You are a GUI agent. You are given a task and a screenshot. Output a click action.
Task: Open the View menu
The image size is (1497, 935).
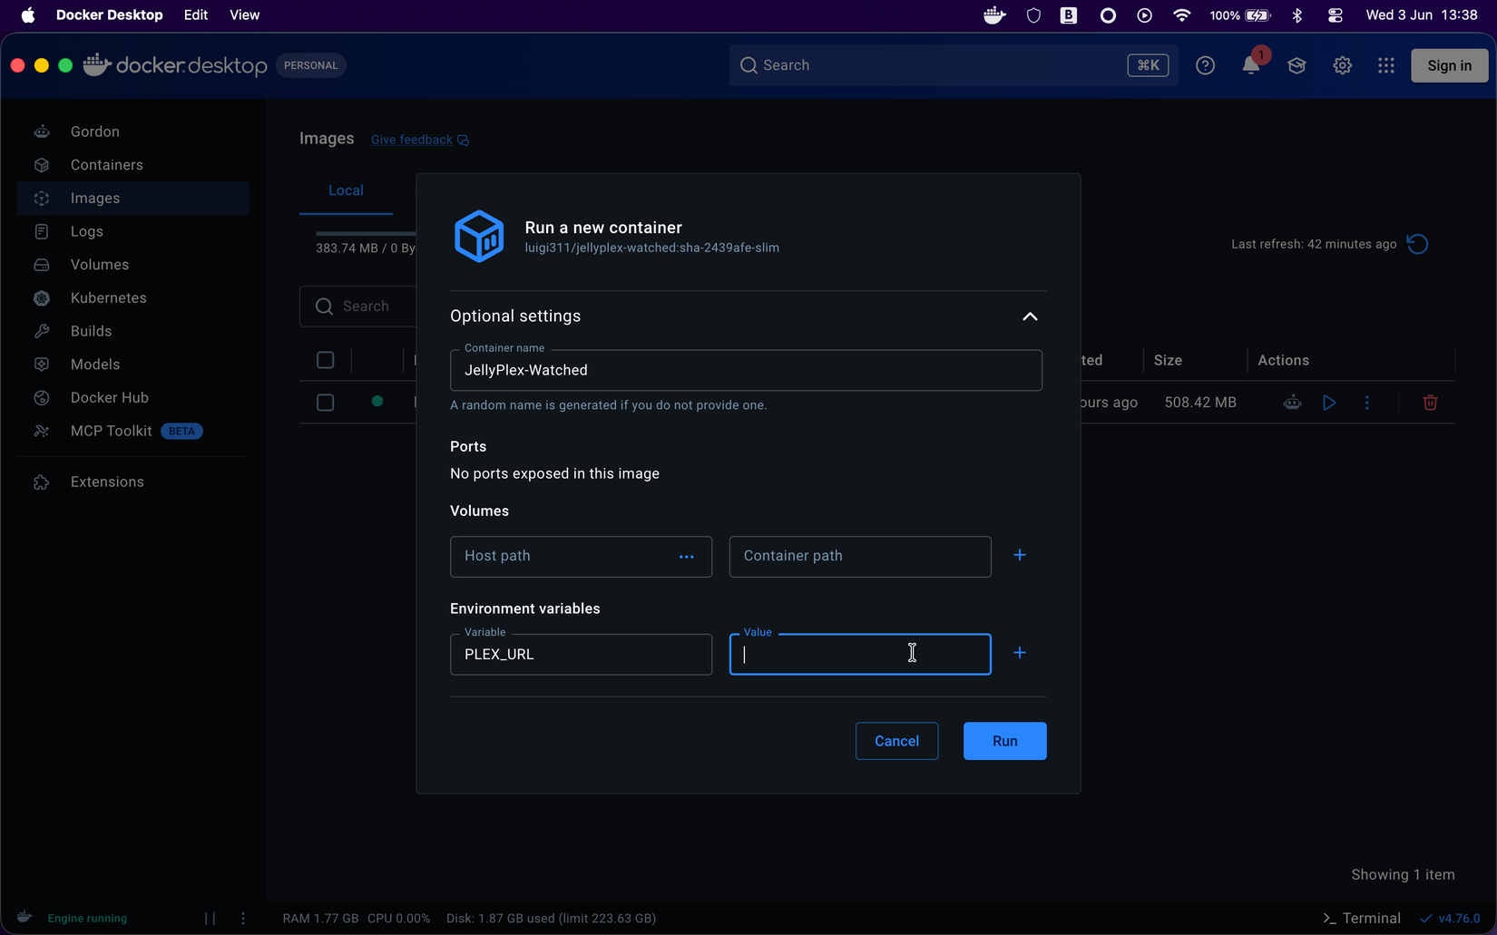point(244,15)
